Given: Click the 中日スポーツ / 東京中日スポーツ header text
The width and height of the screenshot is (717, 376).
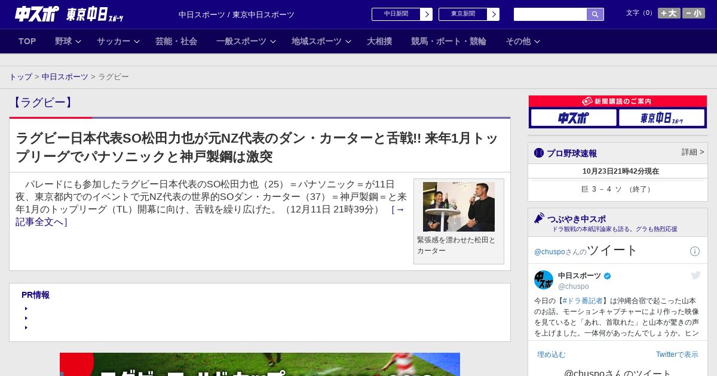Looking at the screenshot, I should (237, 15).
